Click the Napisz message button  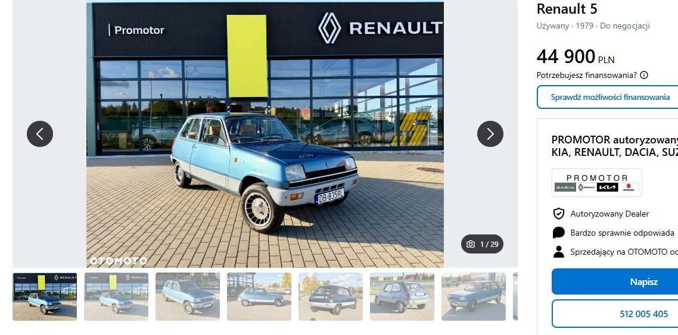coord(615,281)
